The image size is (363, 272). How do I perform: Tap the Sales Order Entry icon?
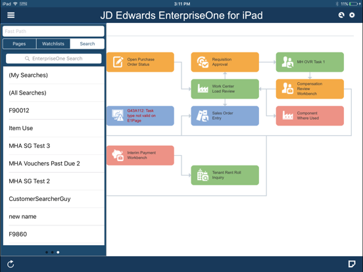(x=203, y=116)
